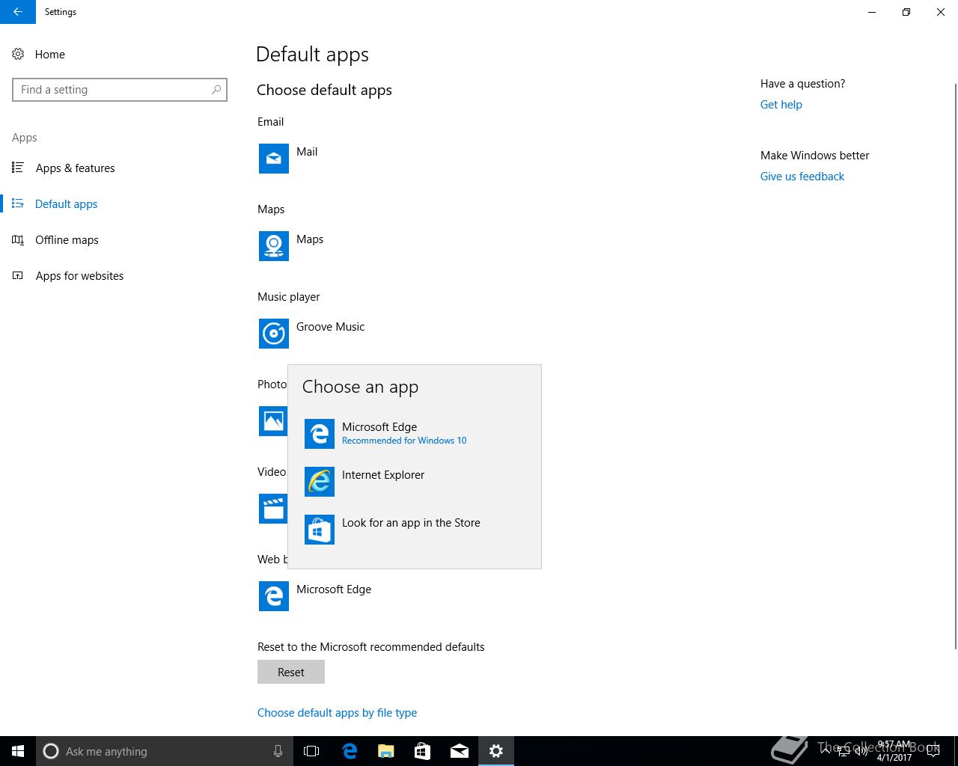Click the Settings back arrow button
This screenshot has width=958, height=766.
(x=18, y=12)
